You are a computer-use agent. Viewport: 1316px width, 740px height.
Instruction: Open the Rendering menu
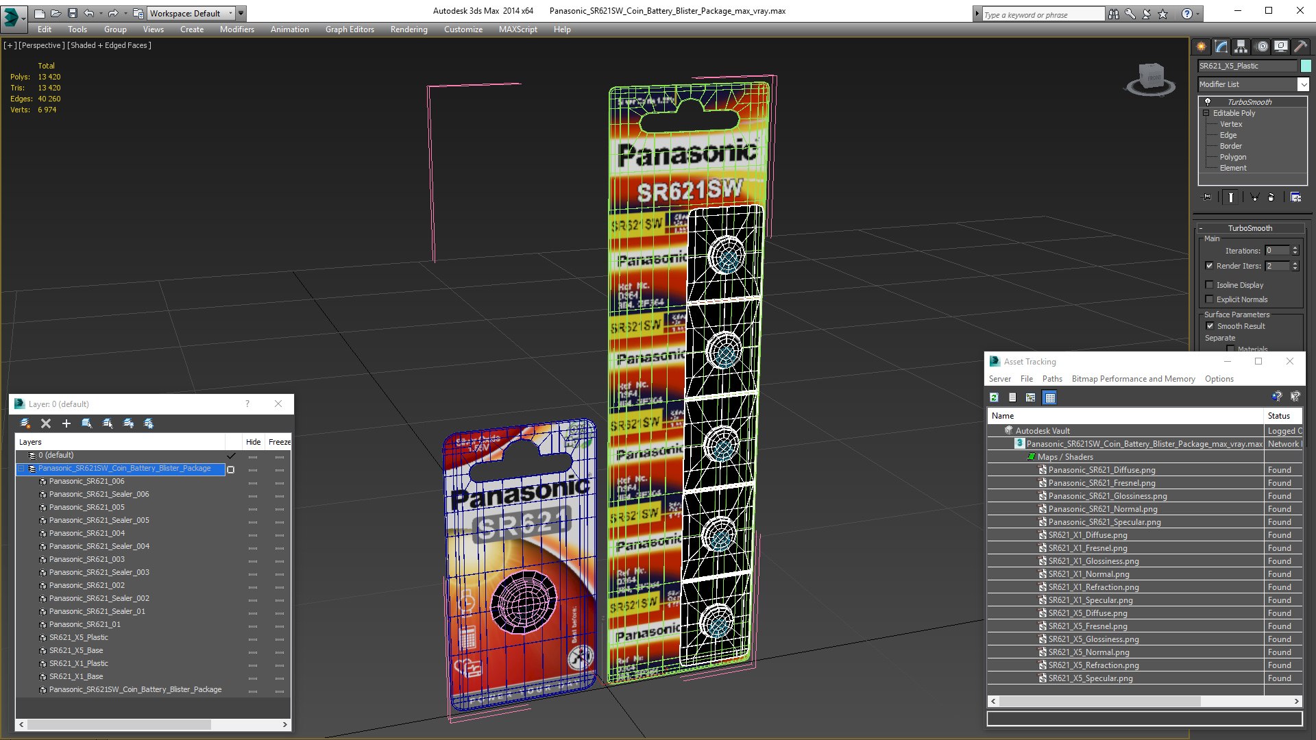pyautogui.click(x=409, y=29)
